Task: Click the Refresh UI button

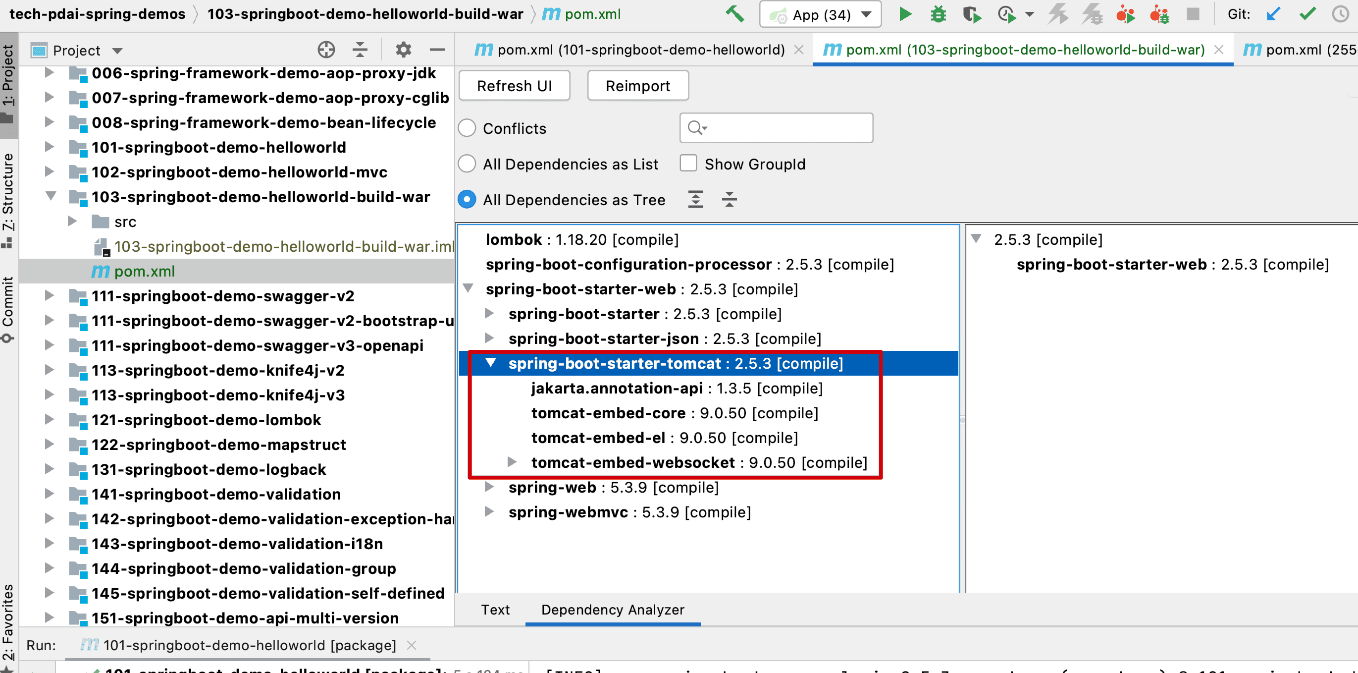Action: (x=514, y=85)
